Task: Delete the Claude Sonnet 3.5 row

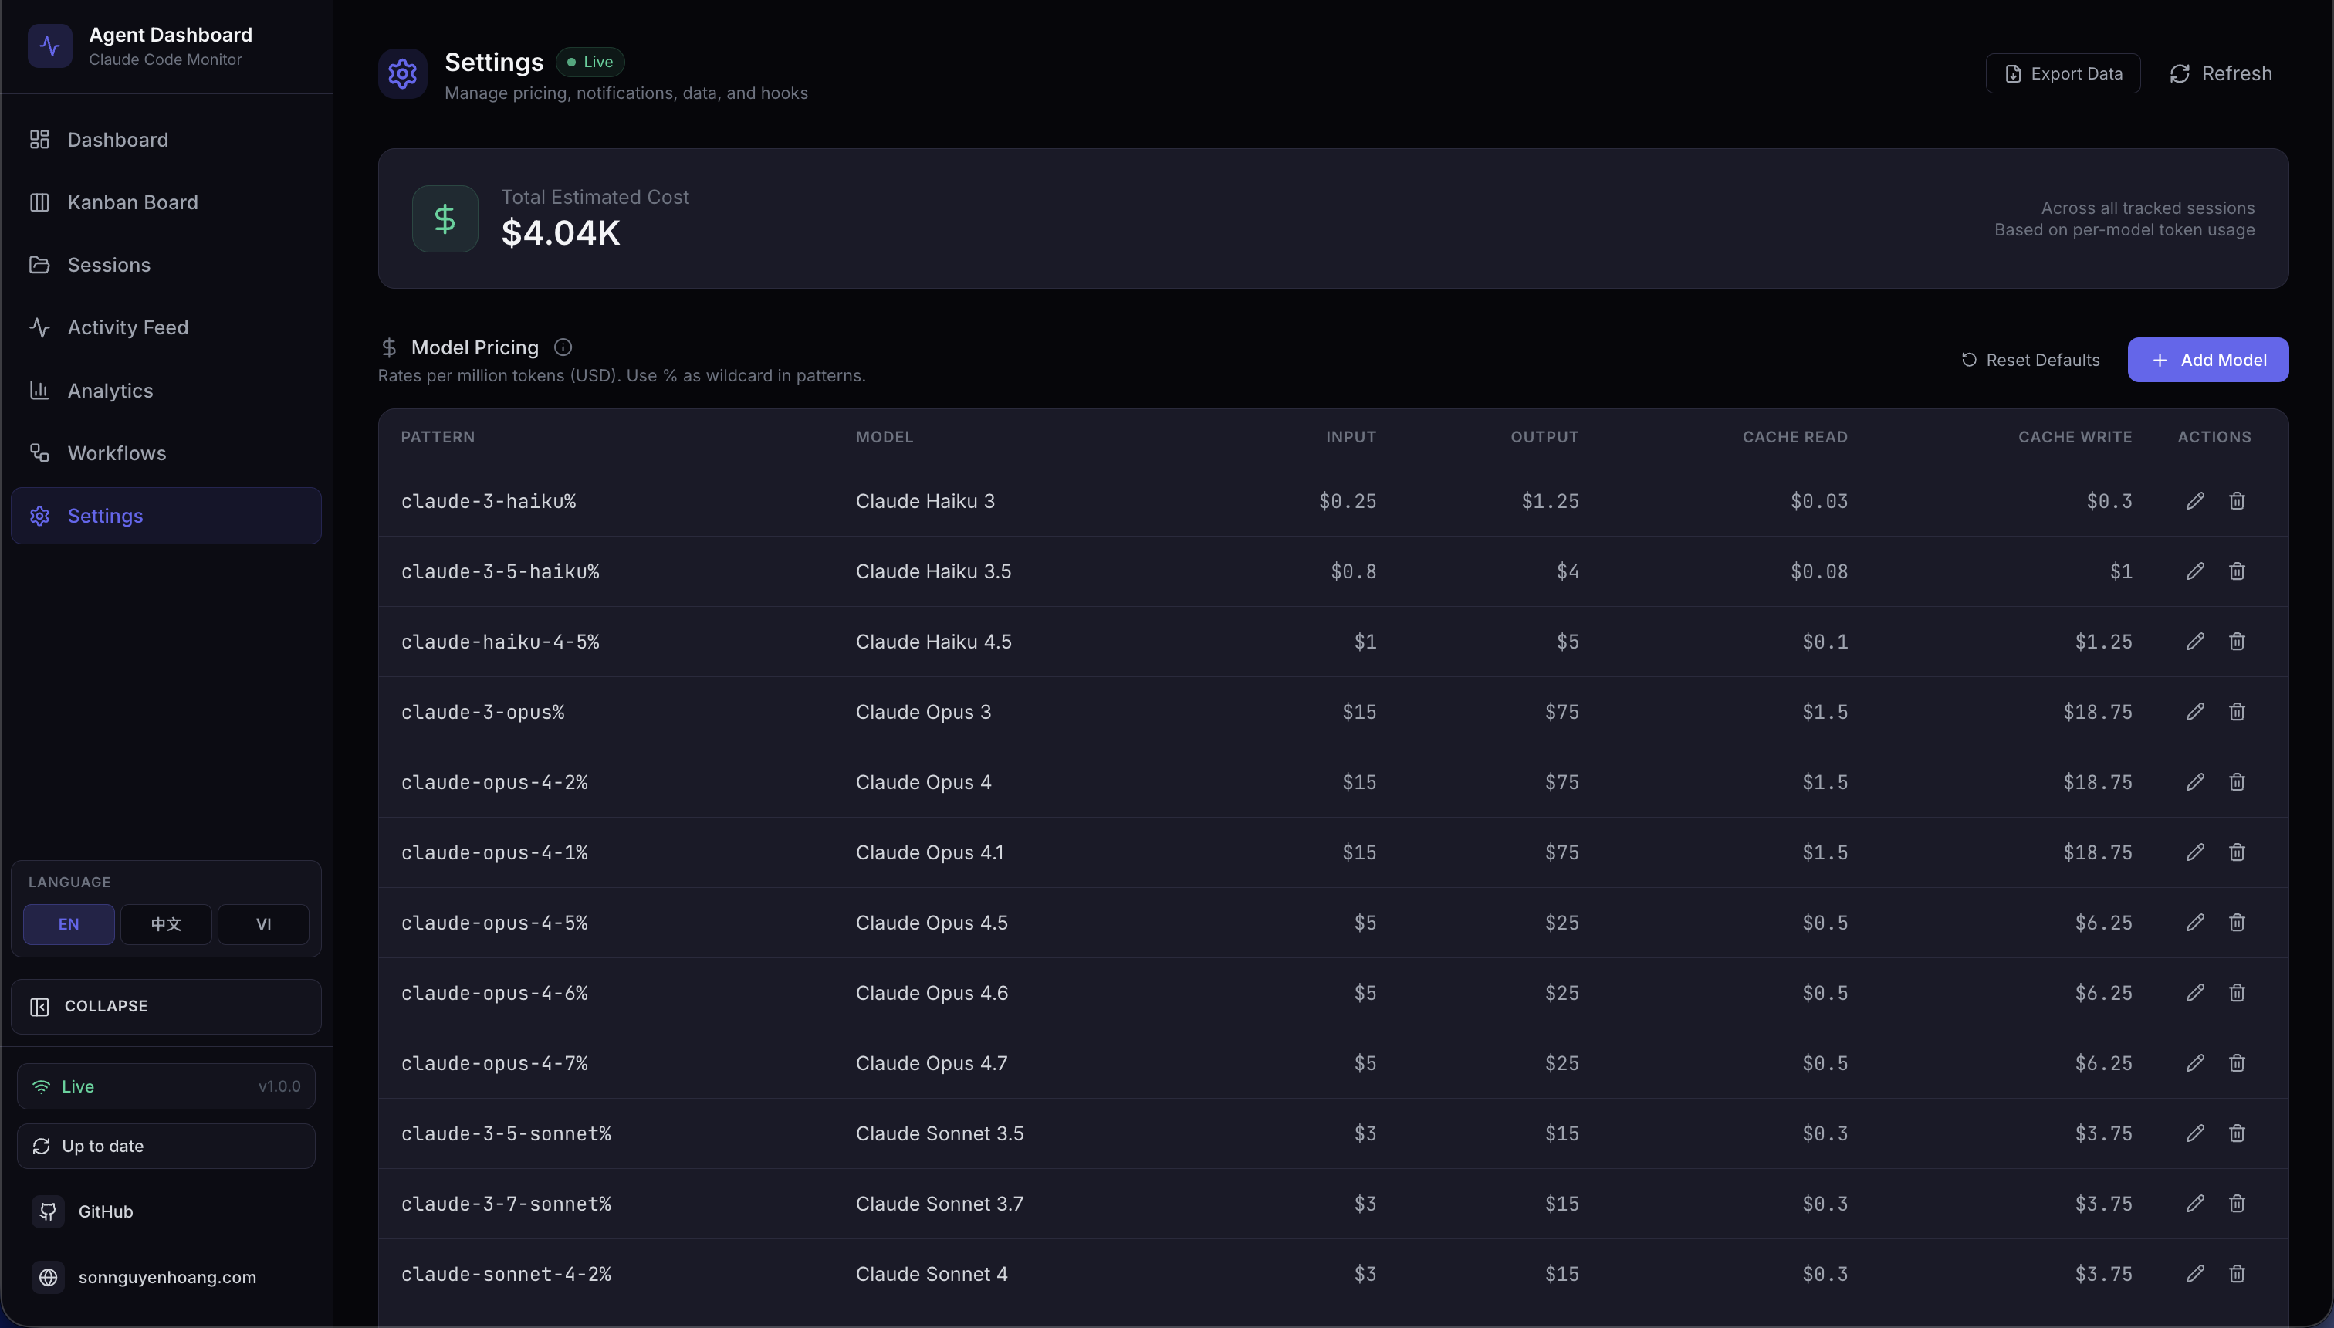Action: click(2237, 1133)
